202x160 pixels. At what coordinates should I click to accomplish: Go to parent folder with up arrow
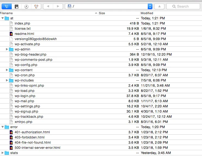[159, 6]
